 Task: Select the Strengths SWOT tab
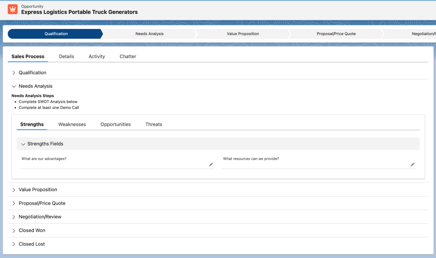pyautogui.click(x=32, y=124)
